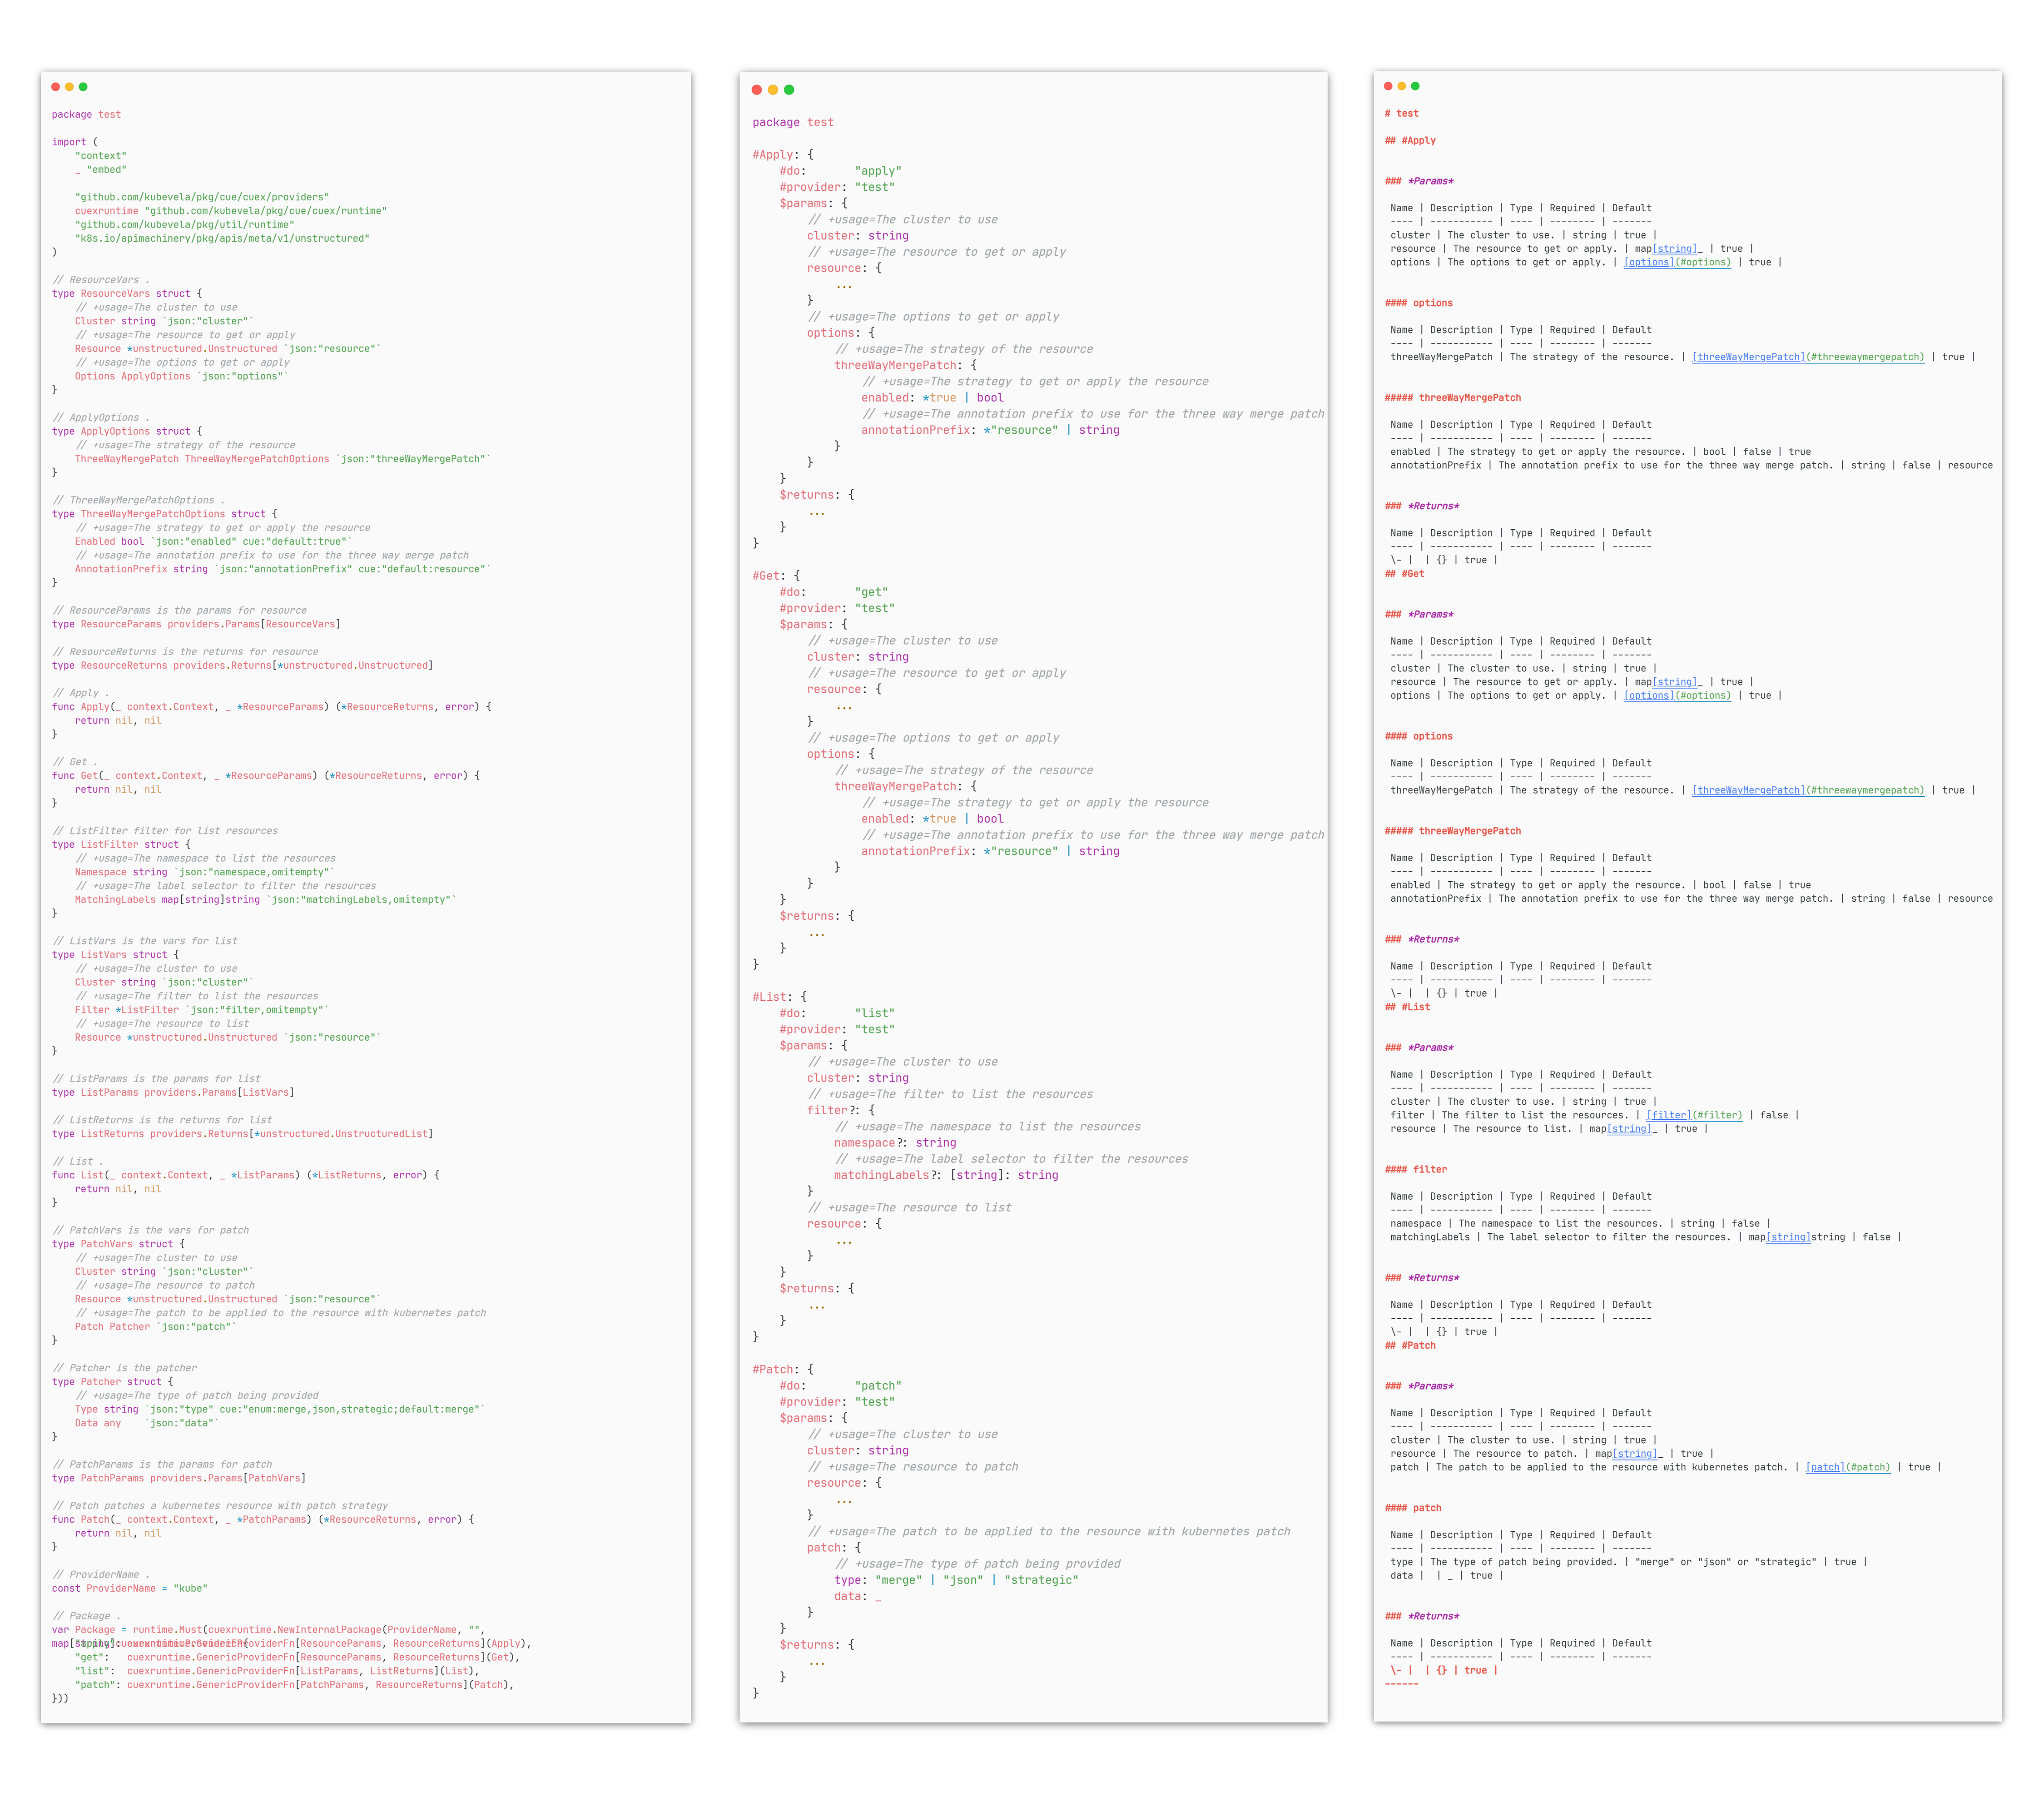Viewport: 2044px width, 1817px height.
Task: Close the right markdown window
Action: coord(1388,86)
